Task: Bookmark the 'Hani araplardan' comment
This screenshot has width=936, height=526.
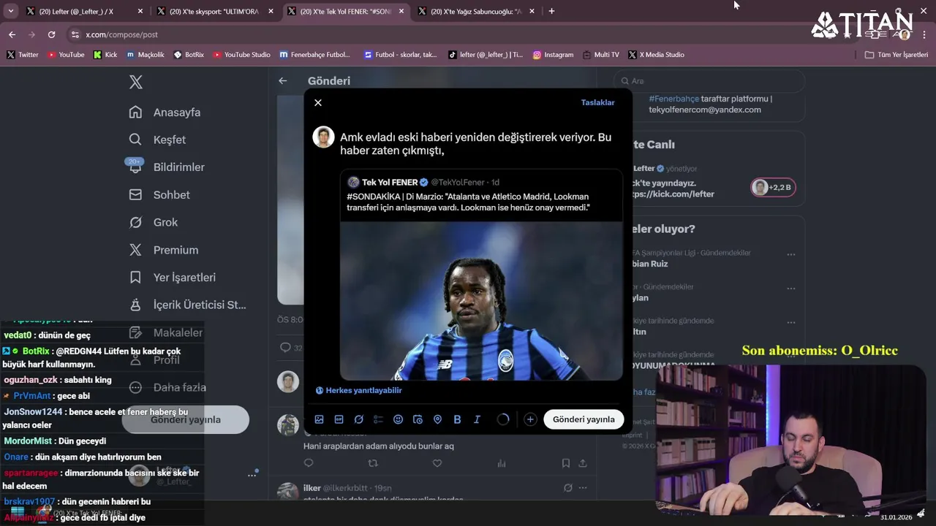Action: point(566,463)
